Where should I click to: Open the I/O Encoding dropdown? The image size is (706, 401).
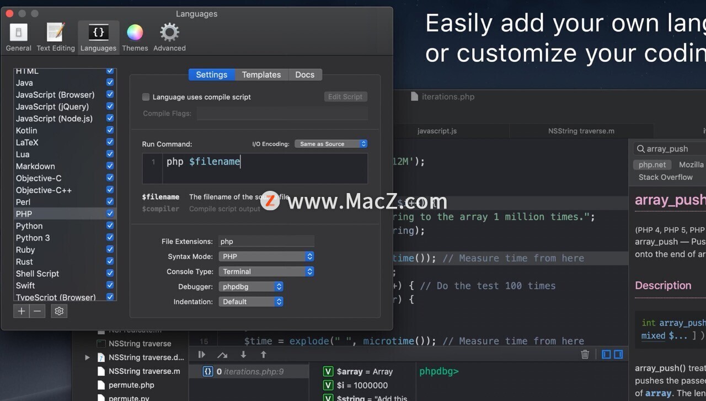pyautogui.click(x=331, y=144)
